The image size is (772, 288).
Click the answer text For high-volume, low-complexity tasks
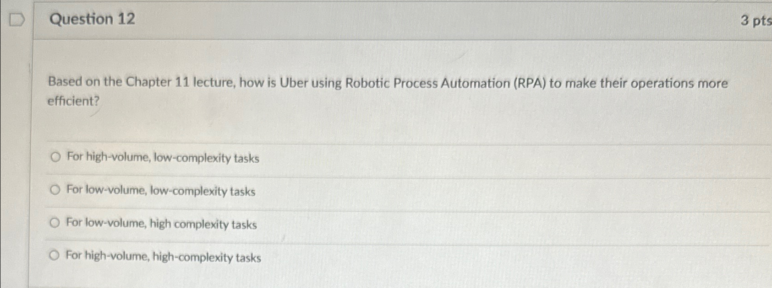click(162, 157)
